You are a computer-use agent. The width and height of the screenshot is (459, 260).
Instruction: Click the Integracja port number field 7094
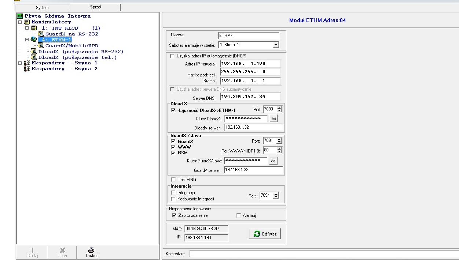click(x=267, y=196)
